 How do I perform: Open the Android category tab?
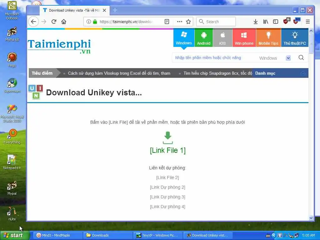[203, 38]
